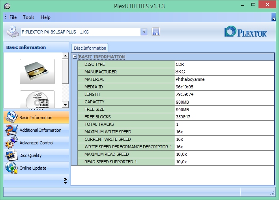This screenshot has width=279, height=200.
Task: Click the Additional Information icon
Action: click(11, 130)
